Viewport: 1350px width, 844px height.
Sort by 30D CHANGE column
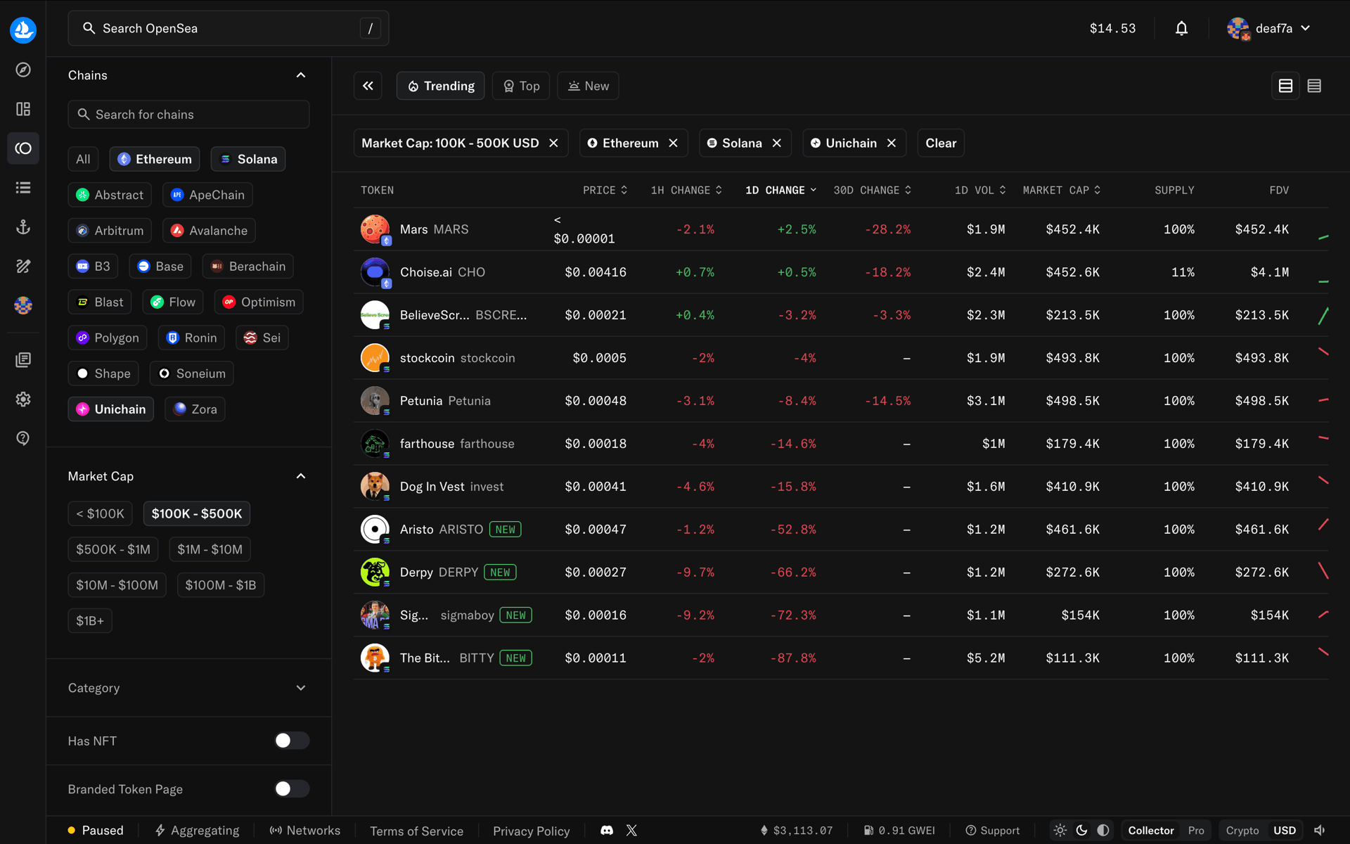click(873, 191)
